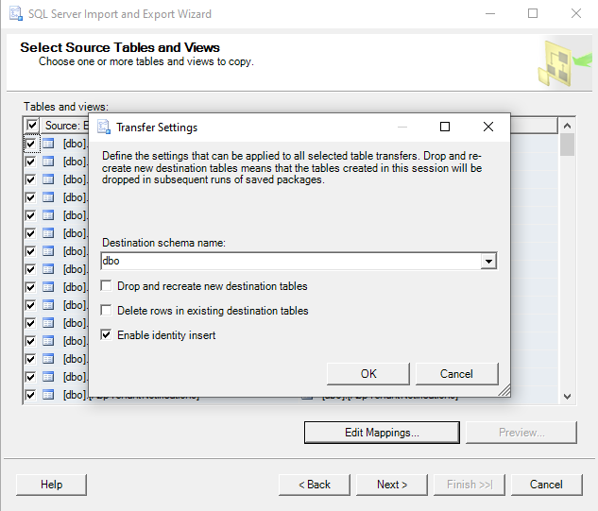The width and height of the screenshot is (598, 511).
Task: Maximize the Import and Export Wizard window
Action: point(533,13)
